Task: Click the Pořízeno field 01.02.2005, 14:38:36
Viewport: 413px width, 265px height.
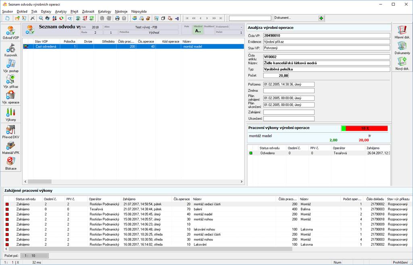Action: coord(289,84)
